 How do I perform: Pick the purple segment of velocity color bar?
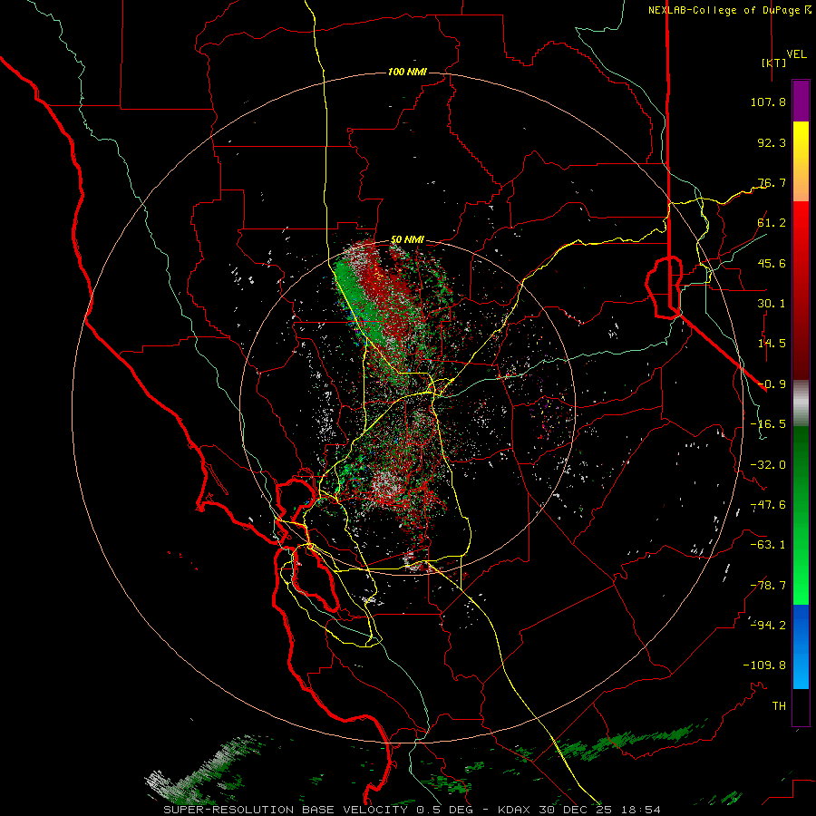coord(801,102)
